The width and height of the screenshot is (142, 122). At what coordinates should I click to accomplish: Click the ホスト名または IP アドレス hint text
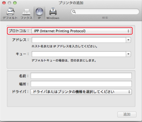(65, 47)
